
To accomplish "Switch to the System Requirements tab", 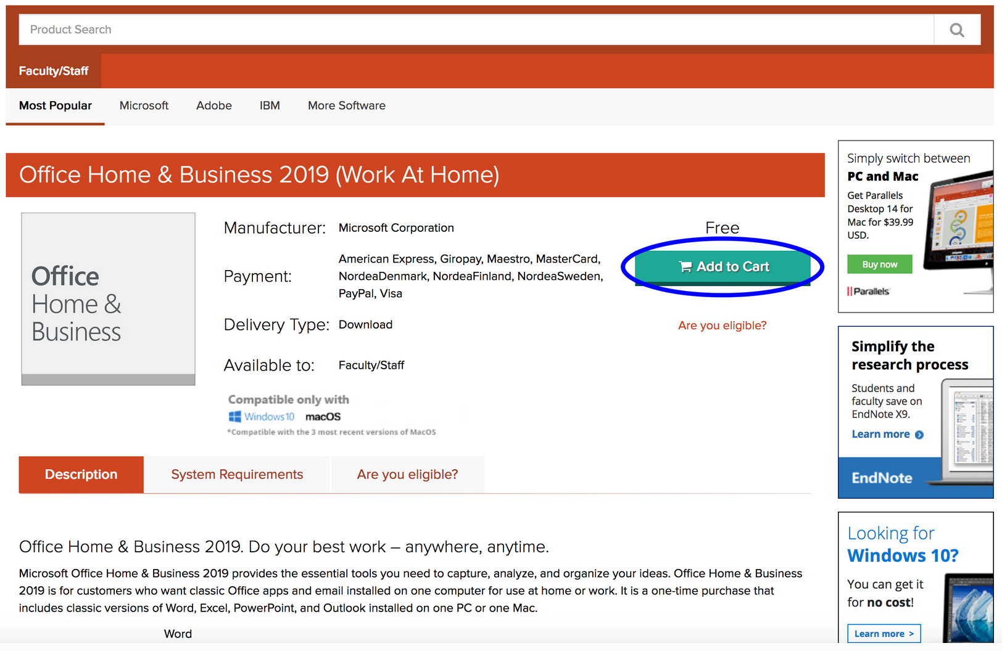I will pos(237,475).
